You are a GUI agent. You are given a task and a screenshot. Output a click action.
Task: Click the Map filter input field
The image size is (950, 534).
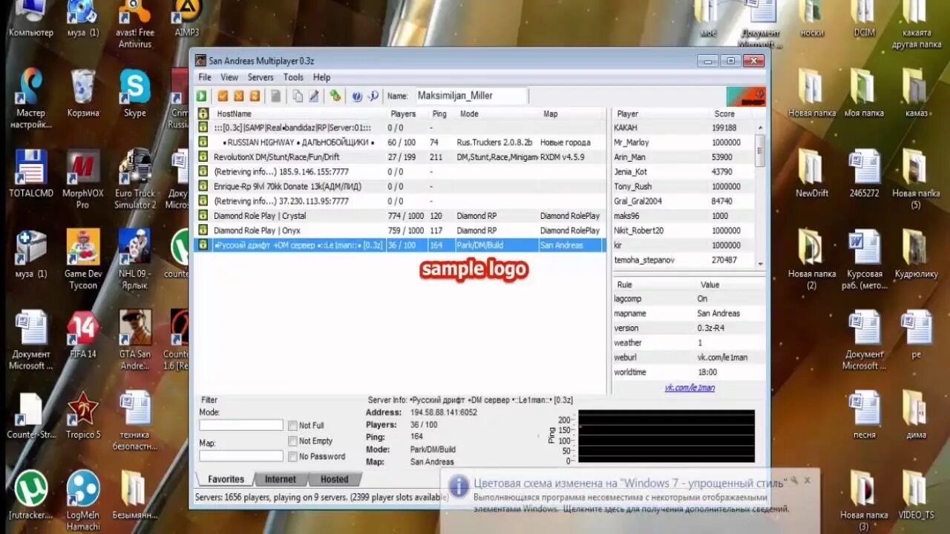pyautogui.click(x=241, y=456)
